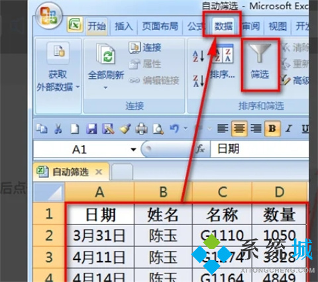Expand the Name Box dropdown arrow

pyautogui.click(x=133, y=150)
